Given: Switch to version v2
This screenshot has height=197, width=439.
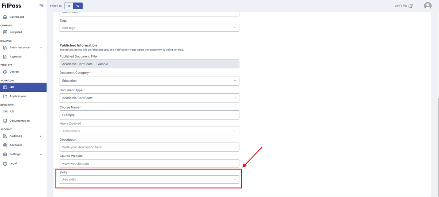Looking at the screenshot, I should pyautogui.click(x=78, y=6).
